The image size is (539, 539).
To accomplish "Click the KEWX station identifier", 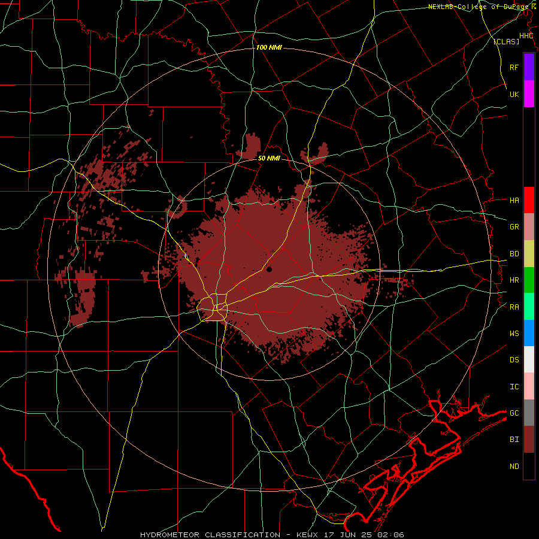I will pyautogui.click(x=307, y=535).
